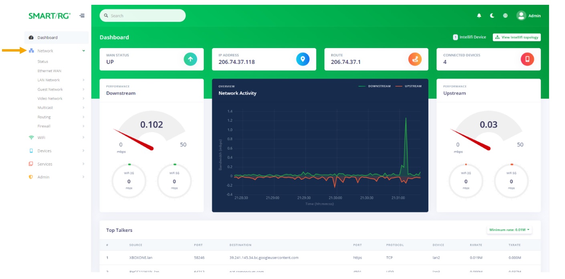The image size is (565, 279).
Task: Click the Dashboard gauge icon in sidebar
Action: coord(31,38)
